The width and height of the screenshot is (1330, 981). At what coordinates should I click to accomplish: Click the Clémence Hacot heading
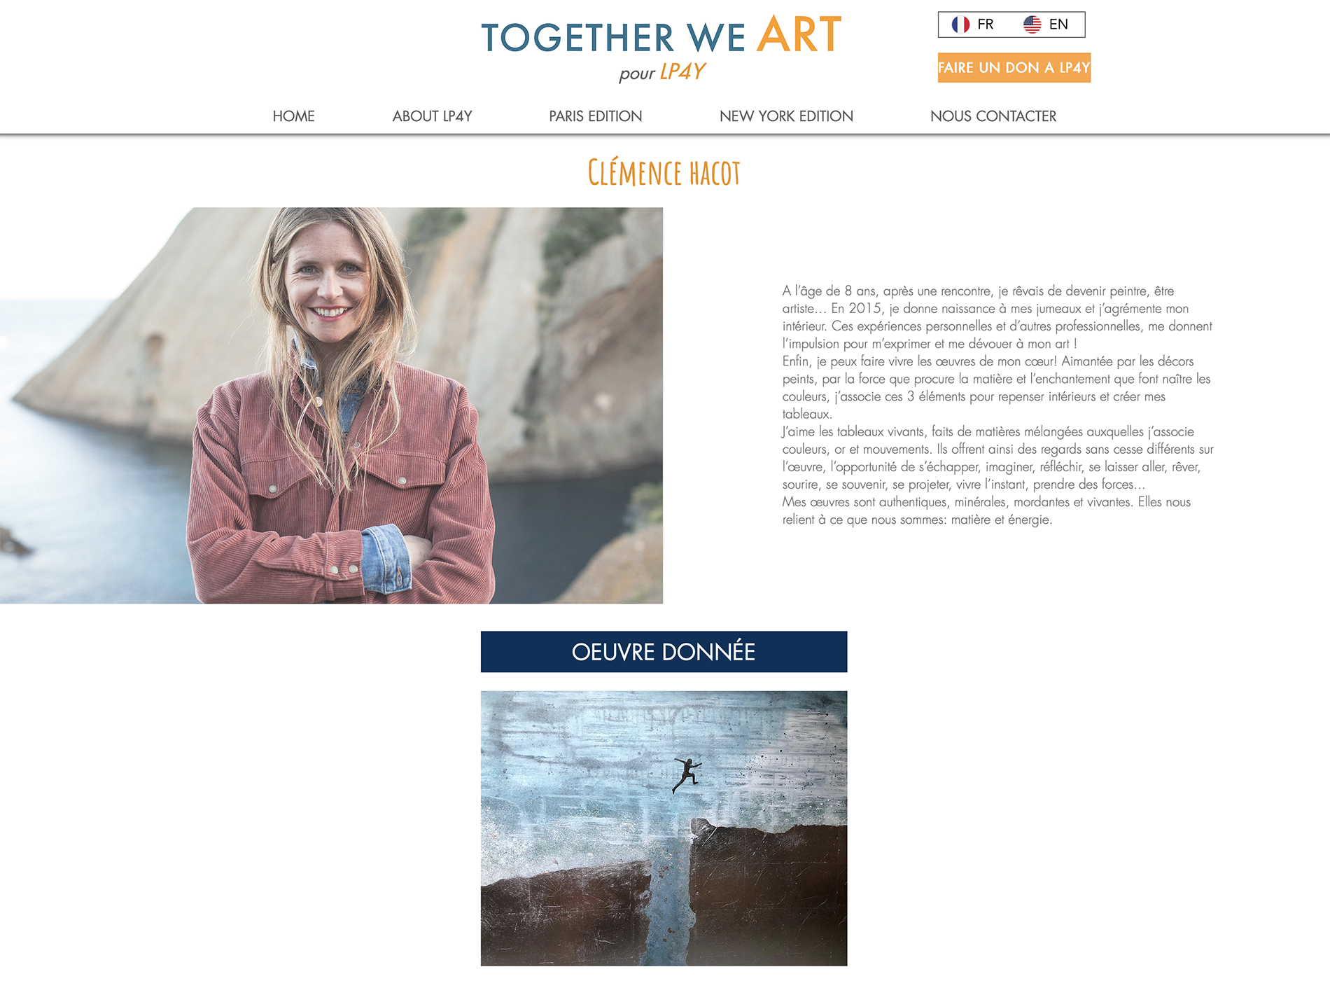coord(664,173)
